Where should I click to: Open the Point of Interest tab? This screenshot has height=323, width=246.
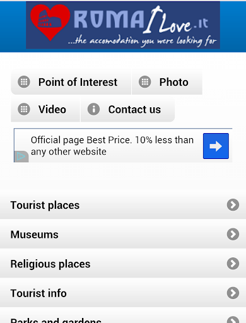[x=71, y=82]
